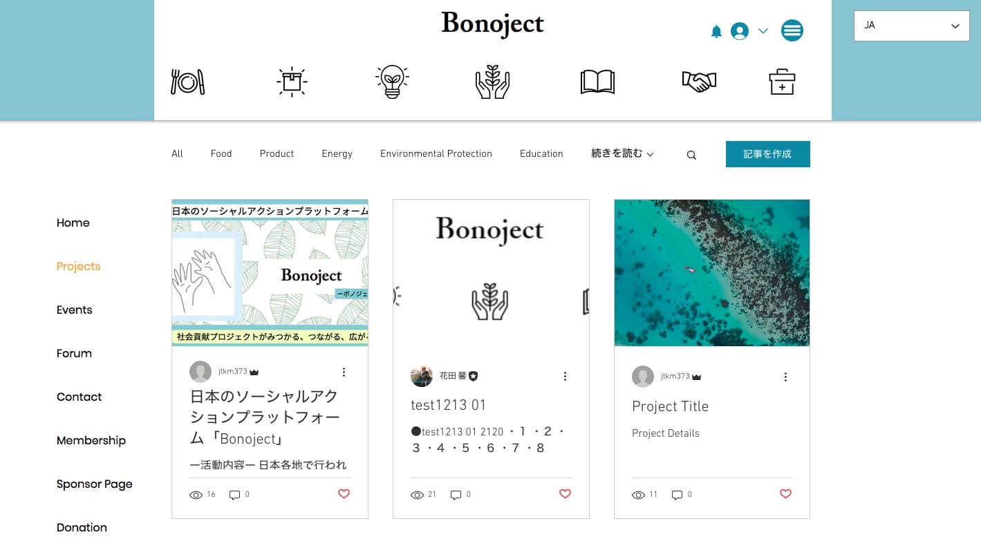
Task: Go to the Events page in sidebar
Action: tap(74, 310)
